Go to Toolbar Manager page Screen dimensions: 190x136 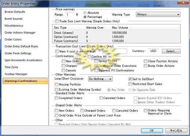tap(16, 74)
